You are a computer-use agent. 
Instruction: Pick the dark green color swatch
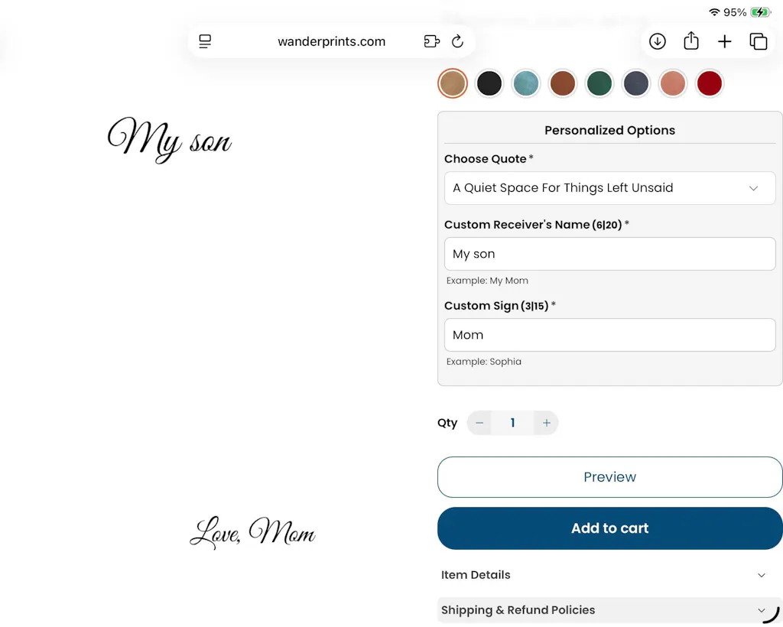(x=599, y=83)
